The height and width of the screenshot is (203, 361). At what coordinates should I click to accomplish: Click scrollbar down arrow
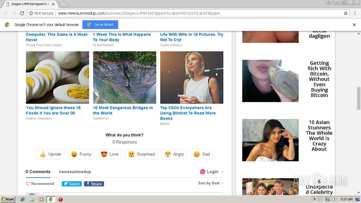[x=359, y=193]
